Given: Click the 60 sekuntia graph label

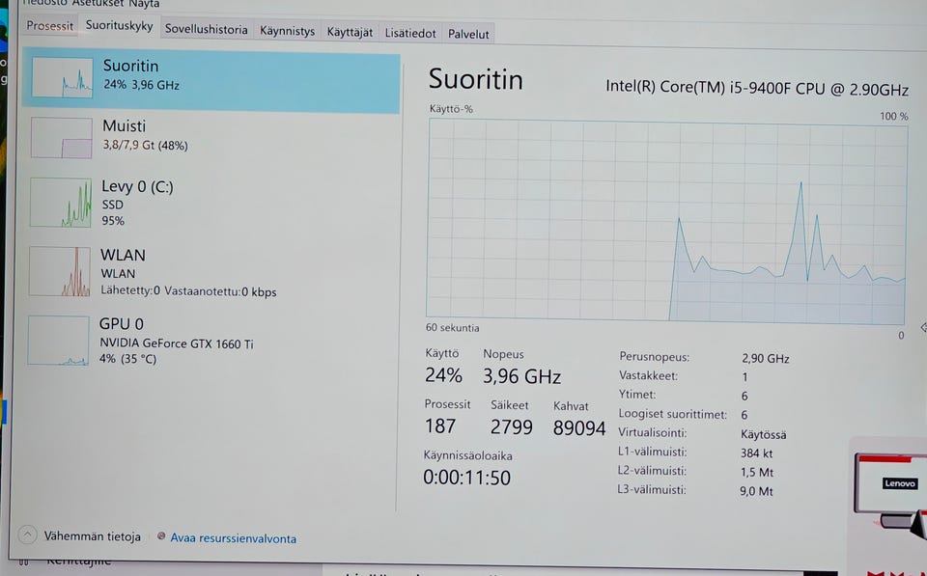Looking at the screenshot, I should point(452,328).
